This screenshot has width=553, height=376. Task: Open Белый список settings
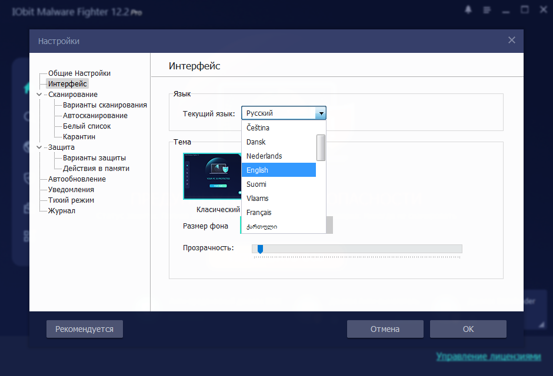[86, 126]
